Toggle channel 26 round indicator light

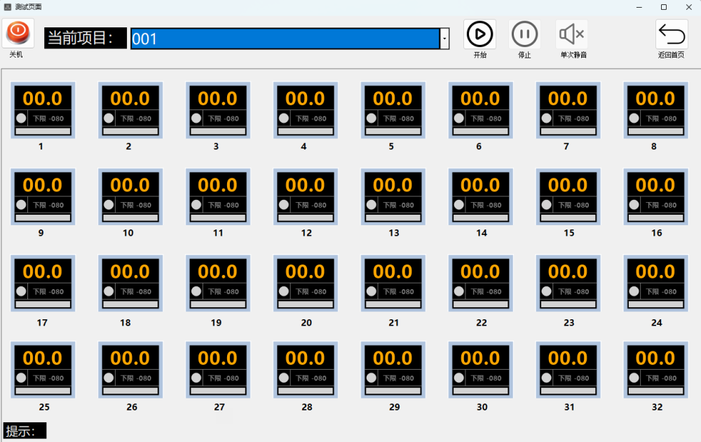(109, 377)
